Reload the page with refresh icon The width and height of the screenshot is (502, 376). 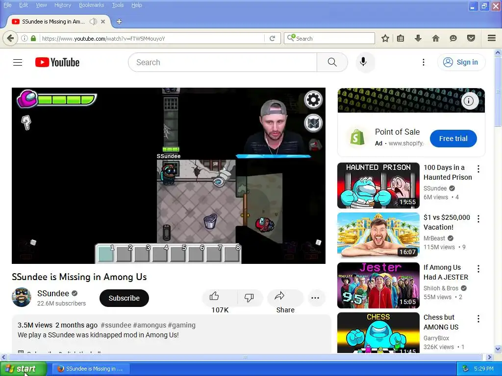click(x=273, y=38)
